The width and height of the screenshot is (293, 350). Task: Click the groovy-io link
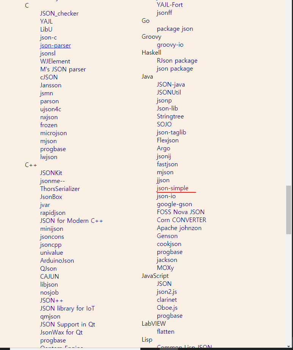170,45
